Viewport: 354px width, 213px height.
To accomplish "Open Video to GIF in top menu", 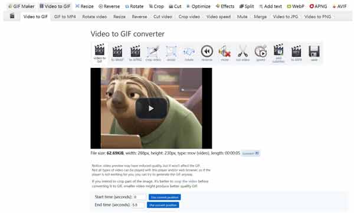I will (55, 6).
